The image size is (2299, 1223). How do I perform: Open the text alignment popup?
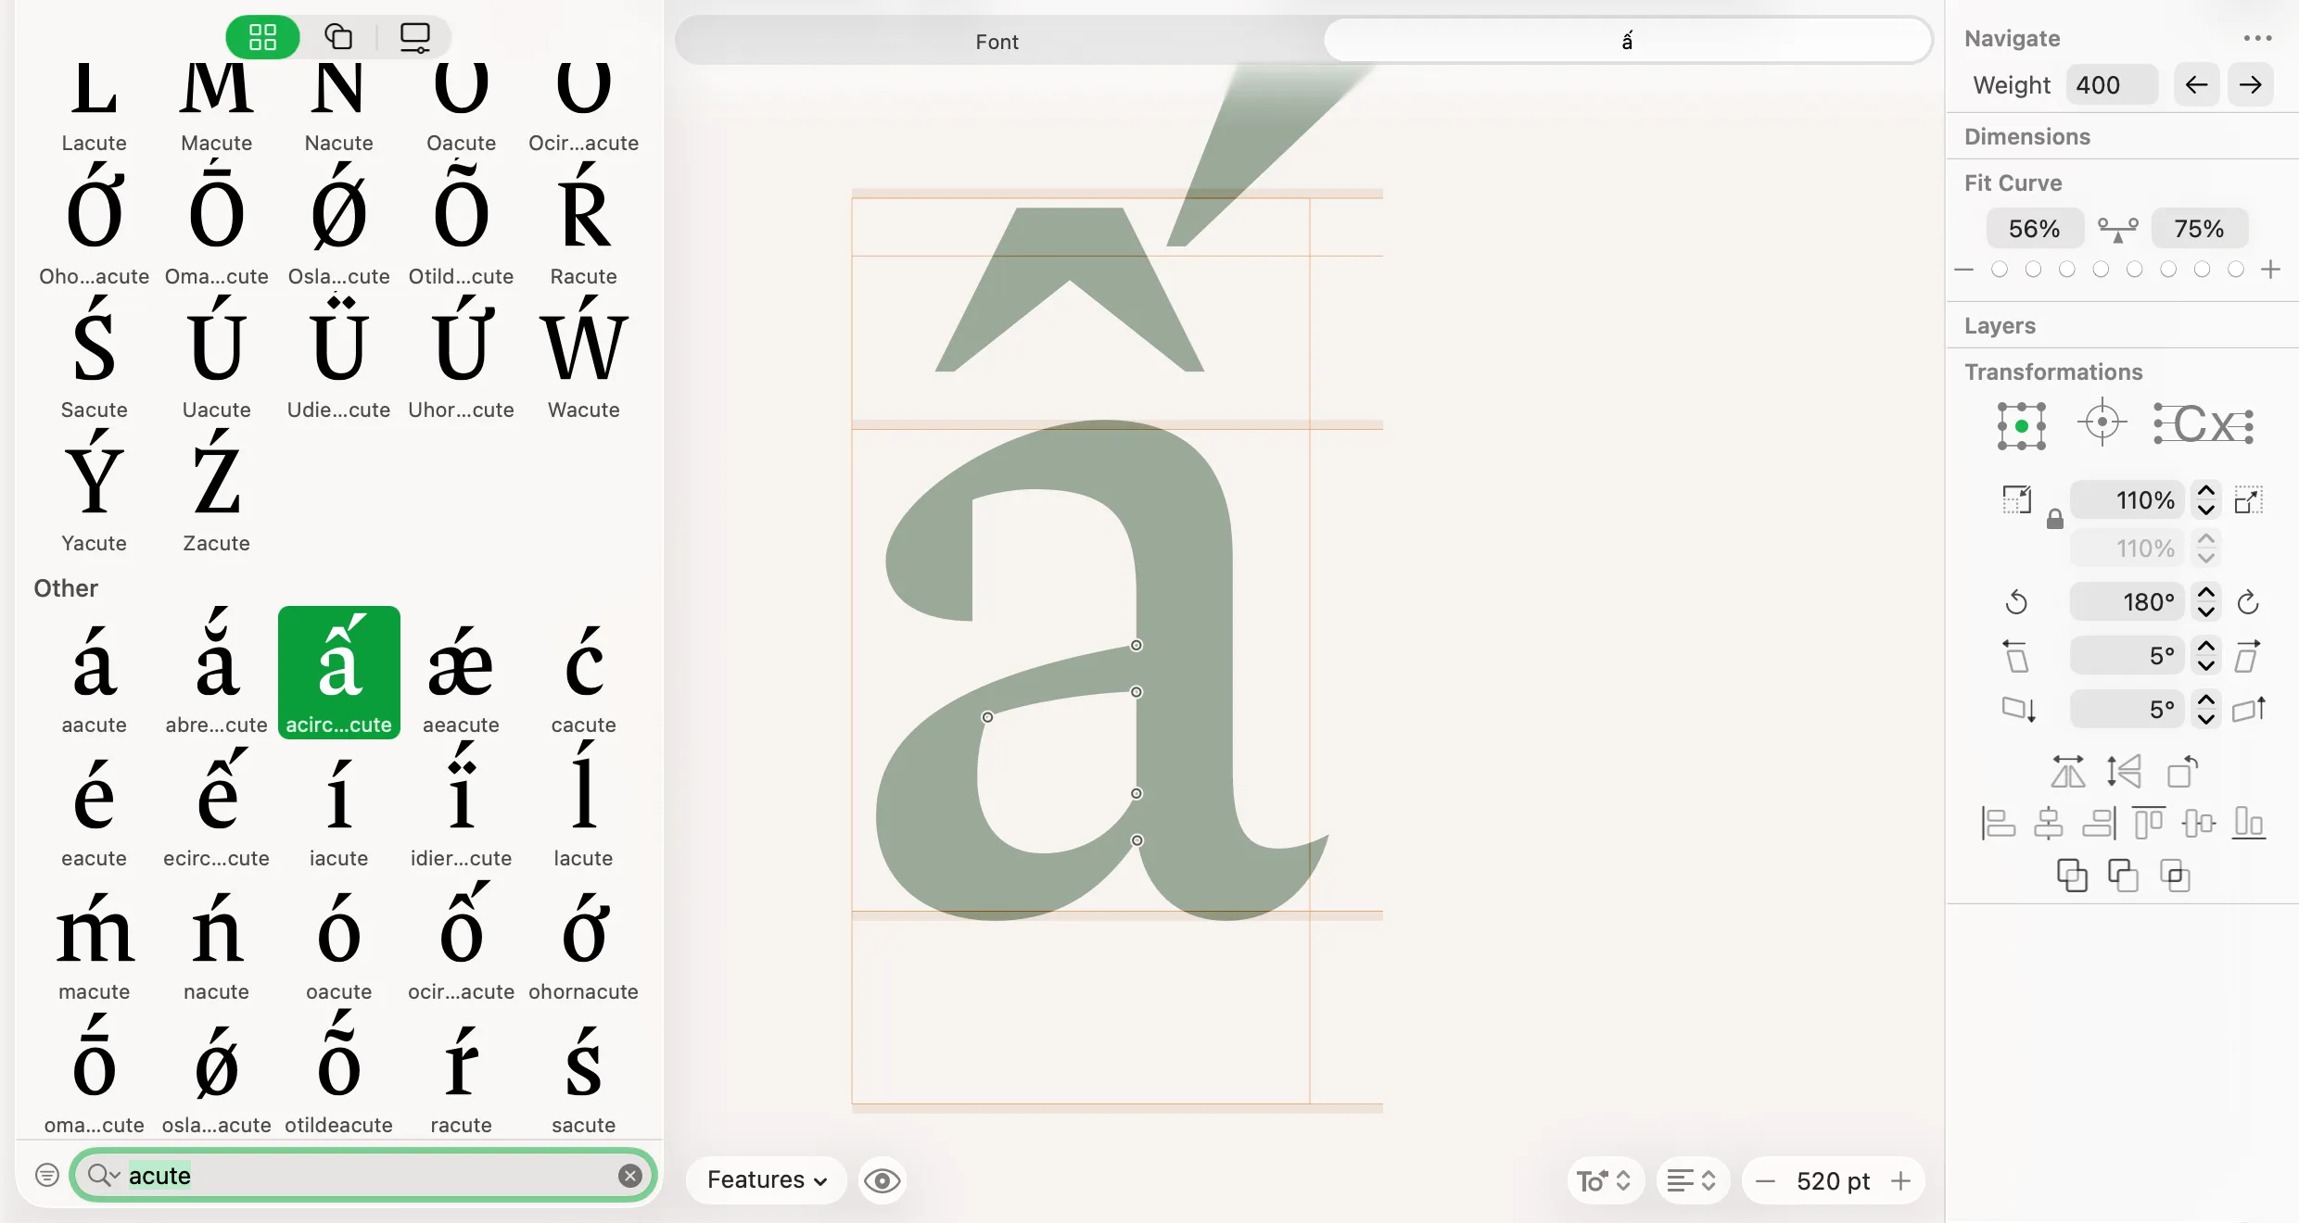pyautogui.click(x=1692, y=1181)
